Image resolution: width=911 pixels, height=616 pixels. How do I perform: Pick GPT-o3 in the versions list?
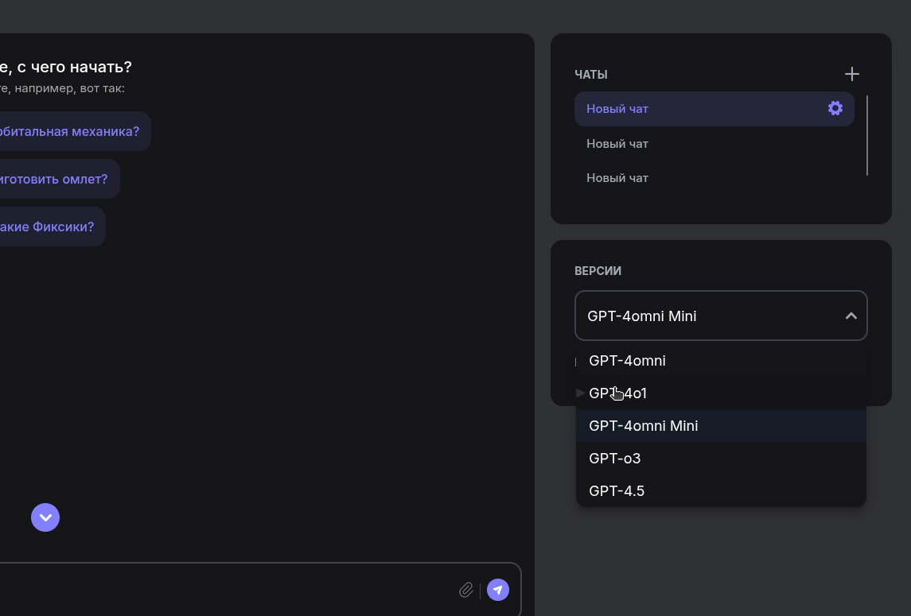click(721, 458)
